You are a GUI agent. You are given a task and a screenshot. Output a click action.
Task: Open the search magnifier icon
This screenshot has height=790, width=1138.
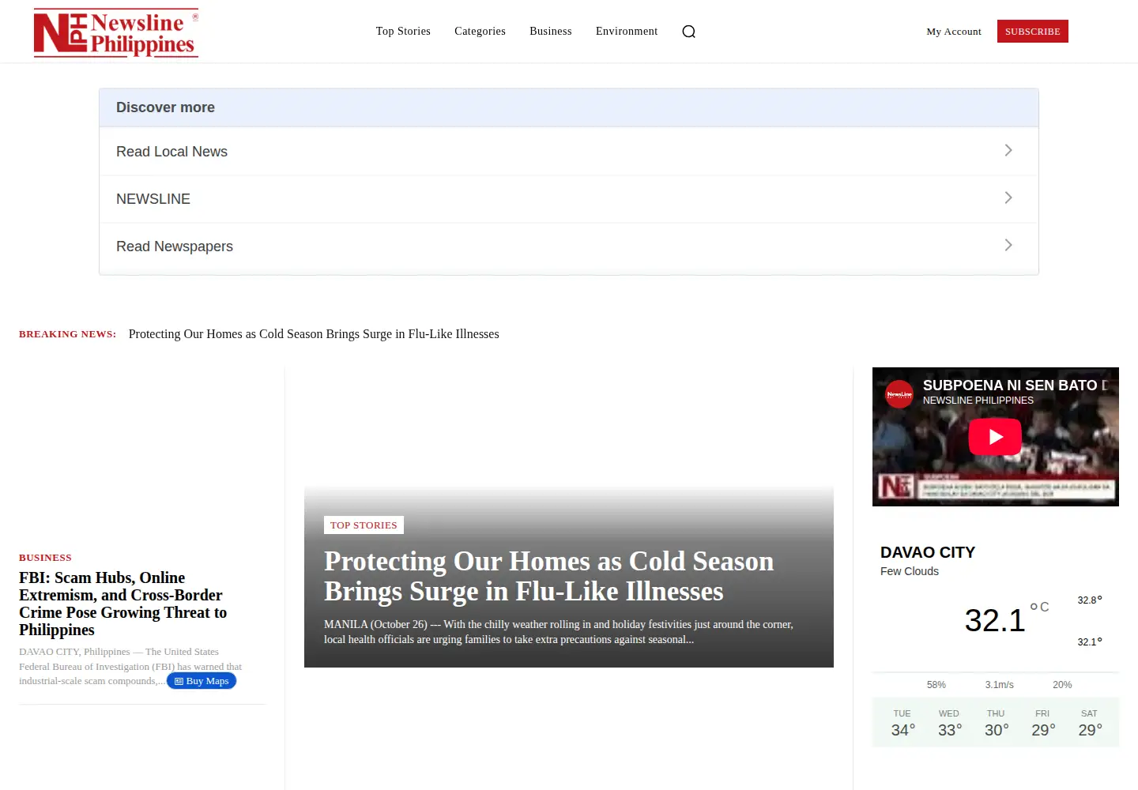pyautogui.click(x=688, y=32)
